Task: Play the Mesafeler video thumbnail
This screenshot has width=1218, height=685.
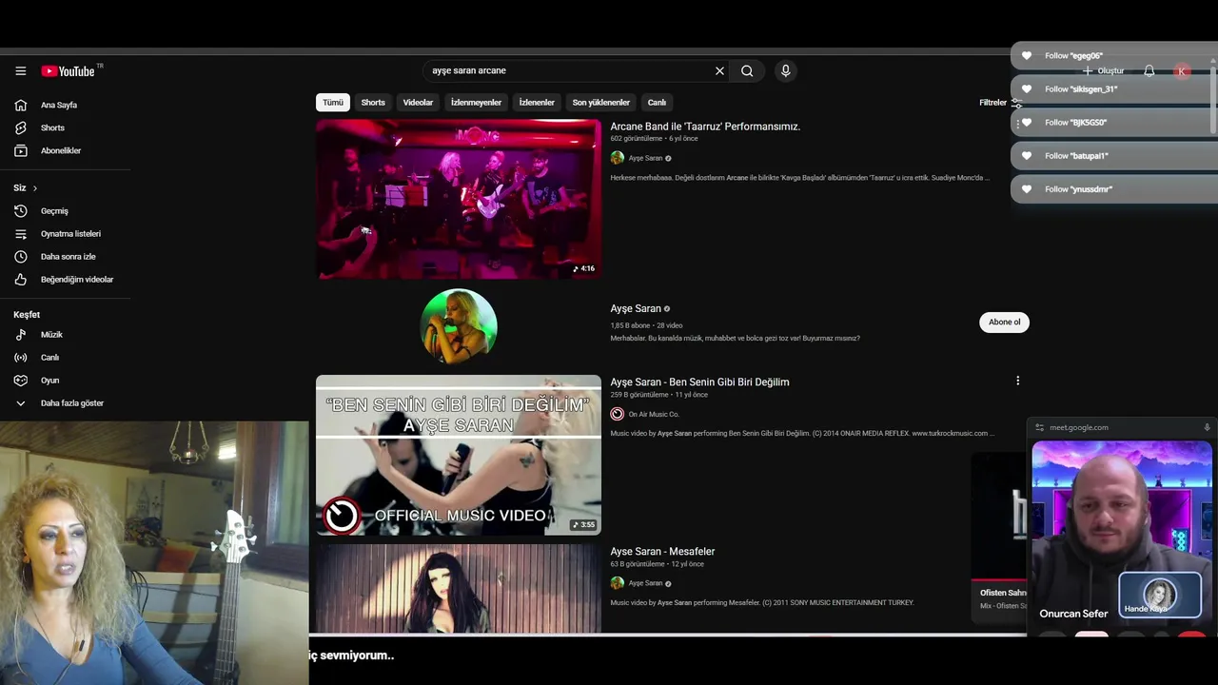Action: [x=459, y=588]
